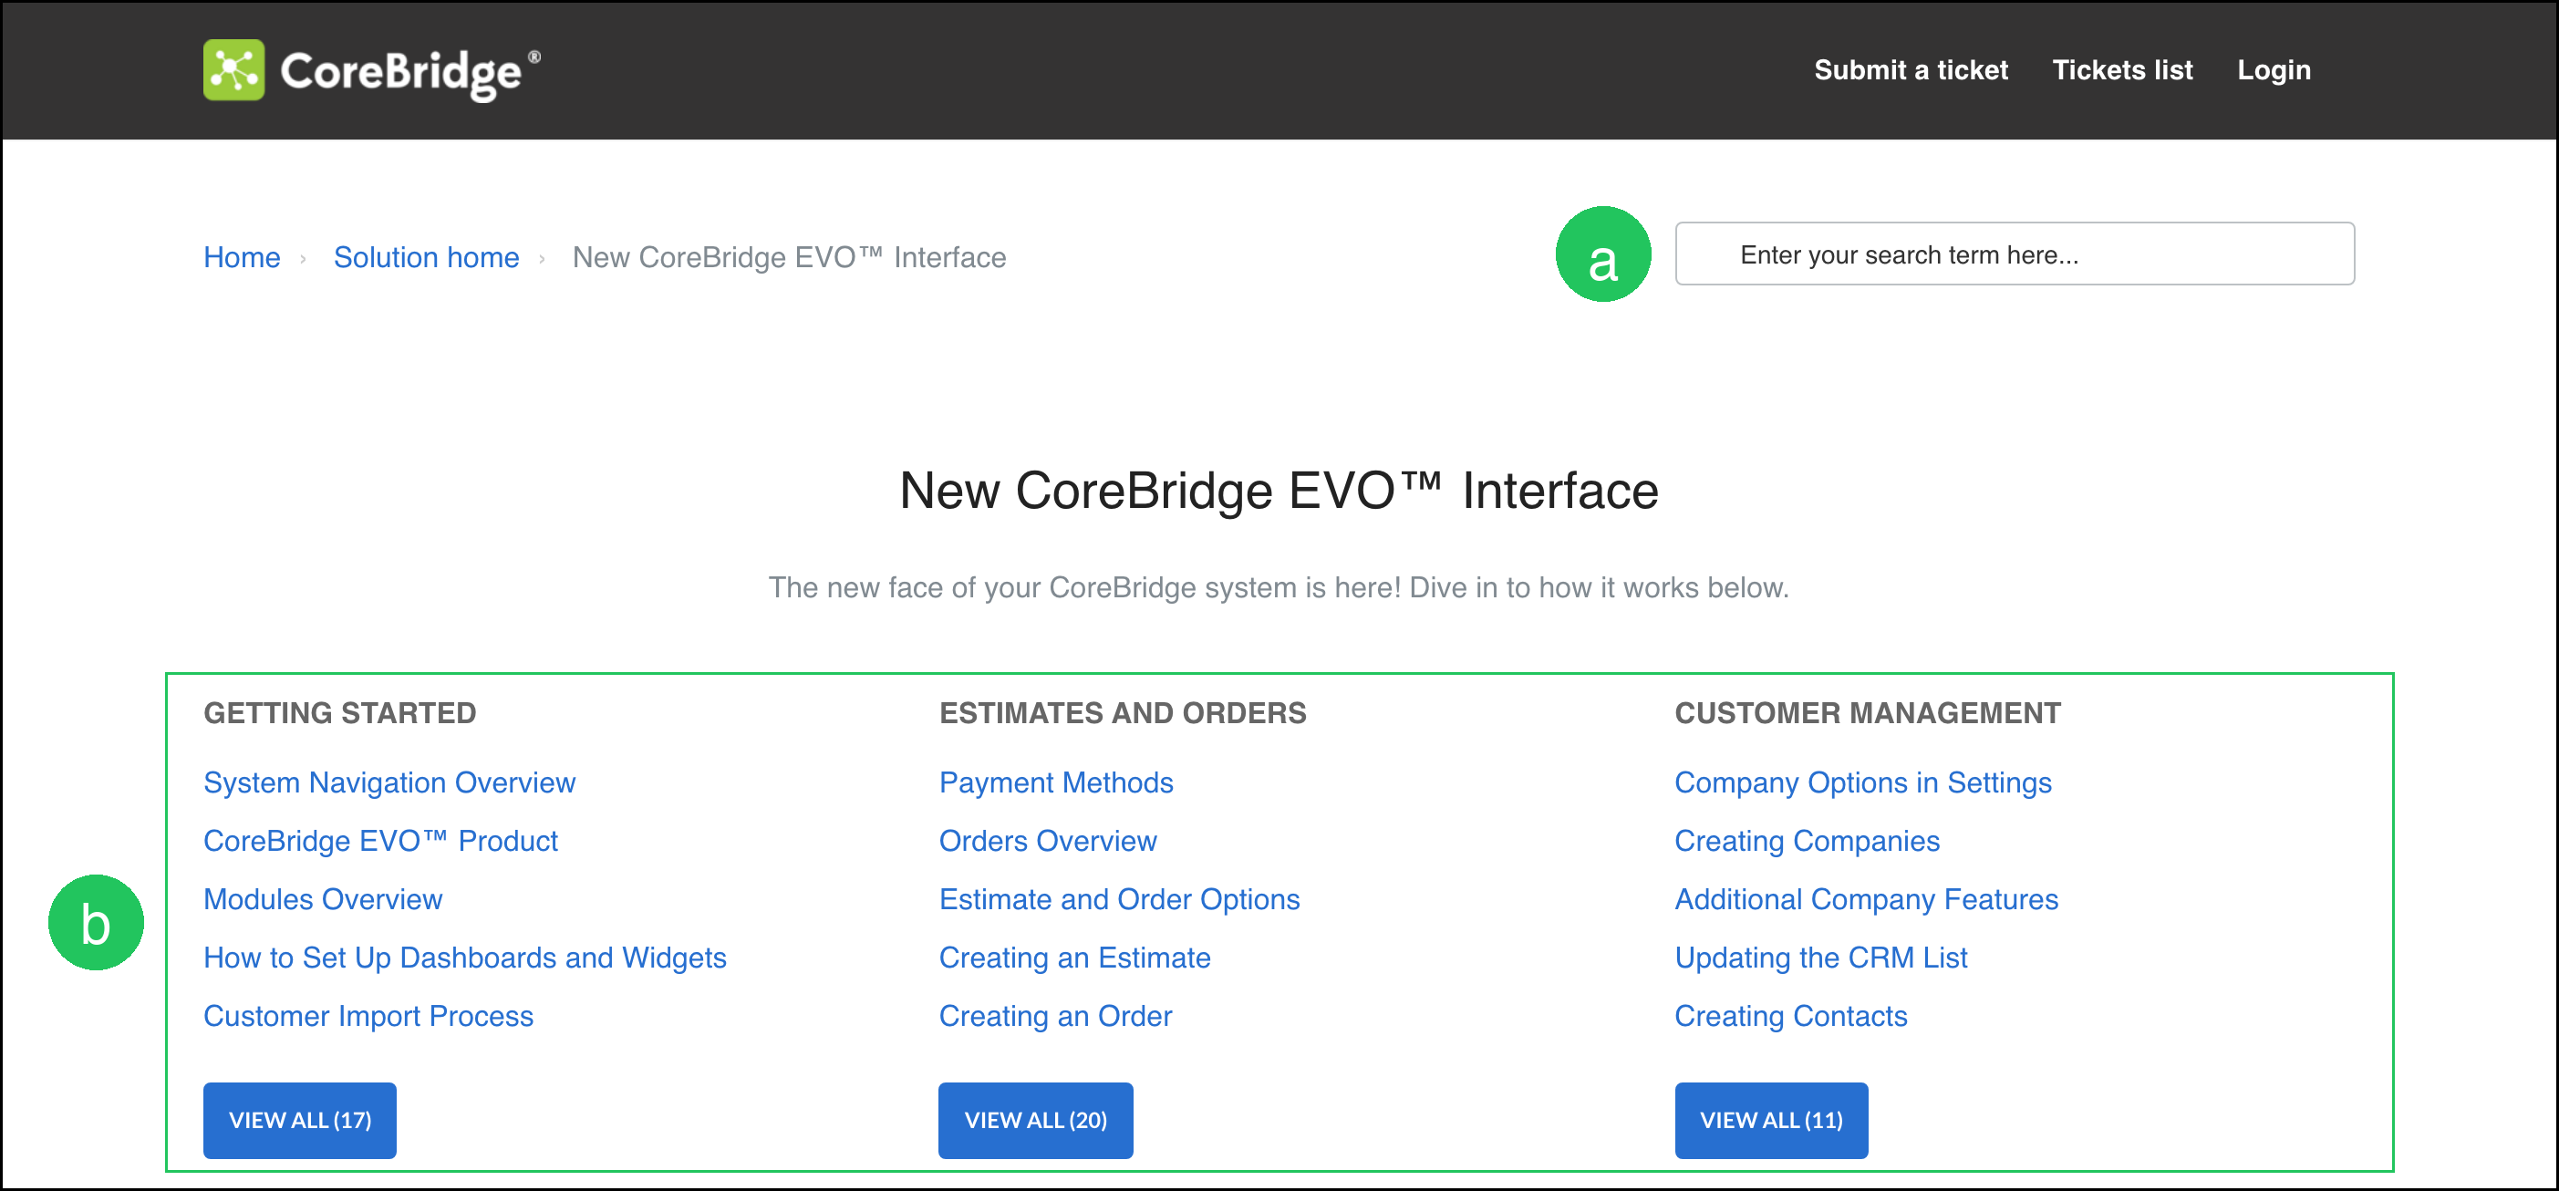Open Company Options in Settings article
This screenshot has height=1191, width=2559.
tap(1862, 782)
